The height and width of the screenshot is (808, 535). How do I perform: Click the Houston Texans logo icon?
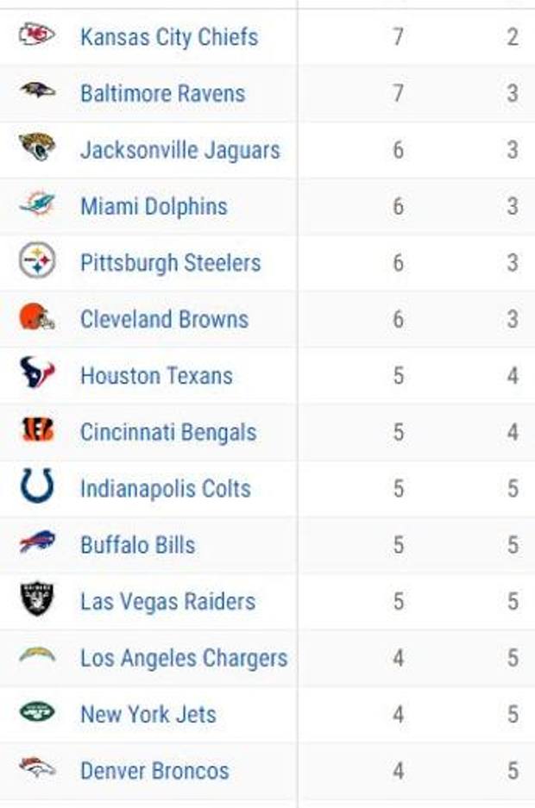[x=37, y=373]
